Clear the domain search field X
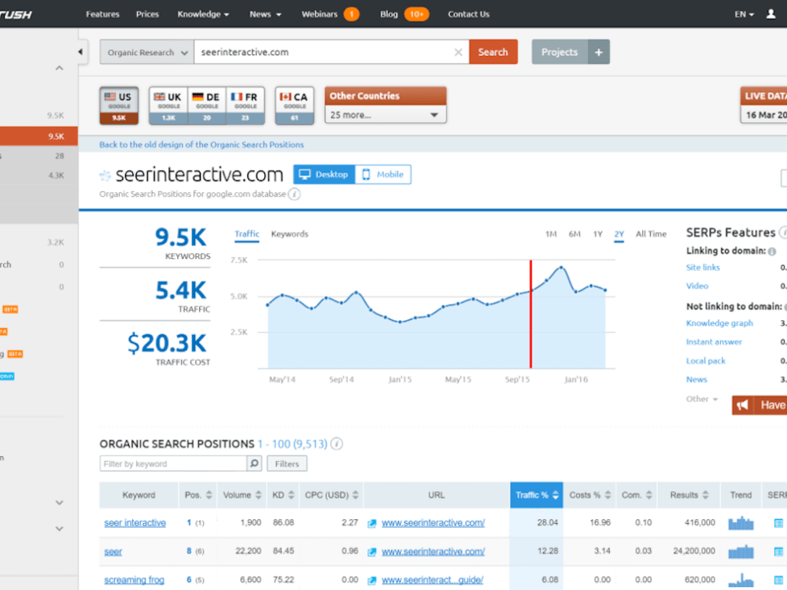Screen dimensions: 787x590 (x=458, y=52)
